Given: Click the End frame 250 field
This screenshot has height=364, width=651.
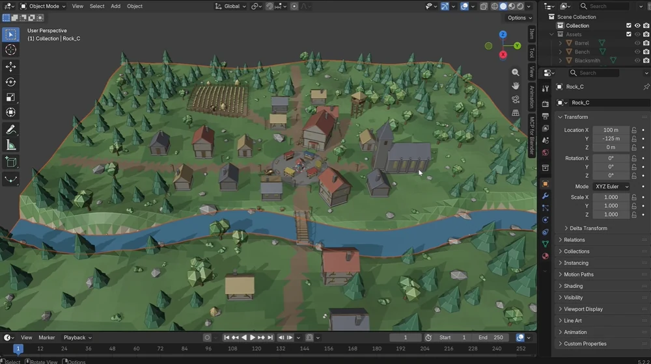Looking at the screenshot, I should [x=490, y=337].
